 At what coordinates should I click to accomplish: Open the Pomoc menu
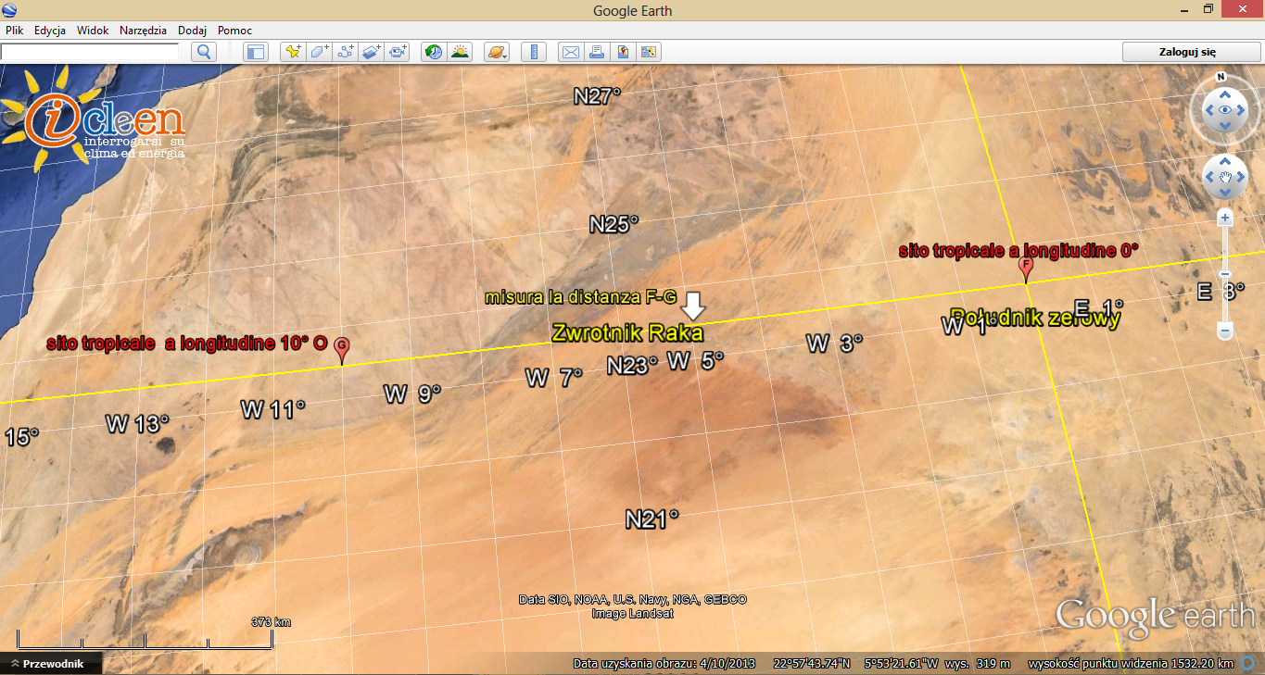click(234, 31)
